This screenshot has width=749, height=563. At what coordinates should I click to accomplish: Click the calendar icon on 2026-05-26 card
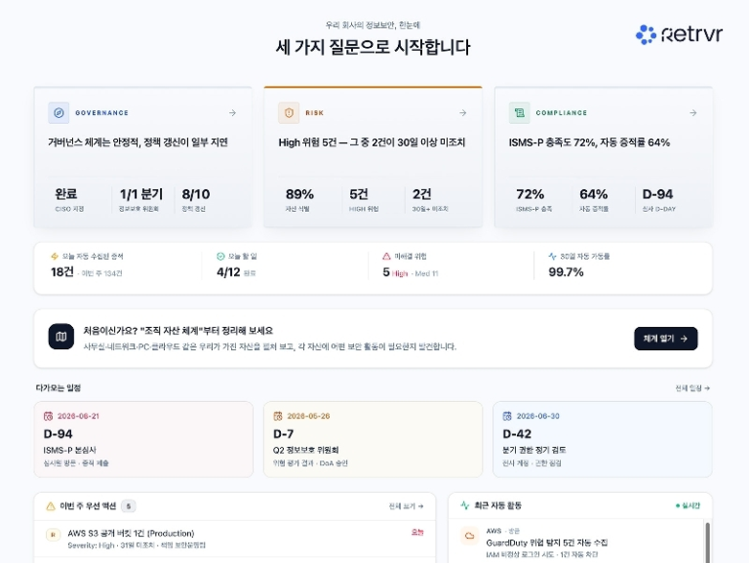pyautogui.click(x=278, y=416)
